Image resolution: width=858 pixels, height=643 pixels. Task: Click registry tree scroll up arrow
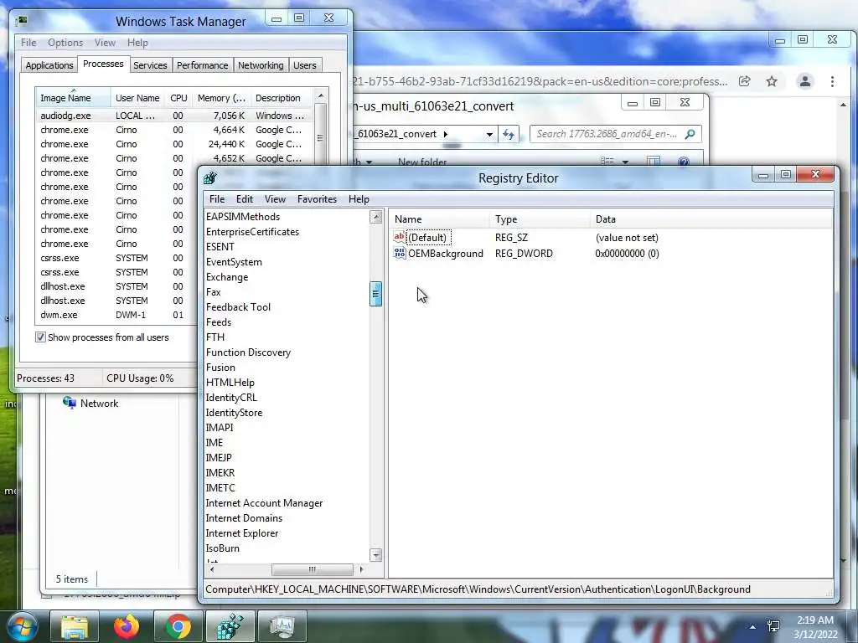coord(375,217)
